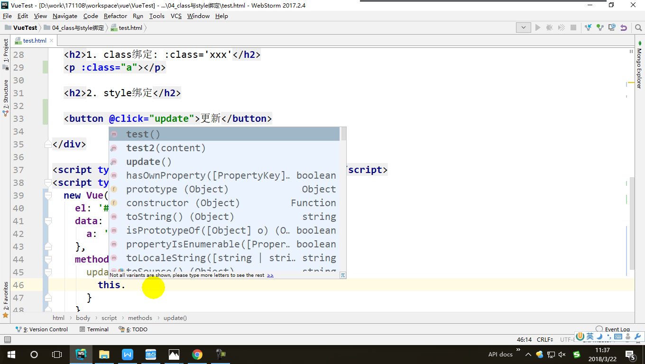Screen dimensions: 645x364
Task: Click 04_class与style绑定 folder in navigation bar
Action: pos(74,28)
